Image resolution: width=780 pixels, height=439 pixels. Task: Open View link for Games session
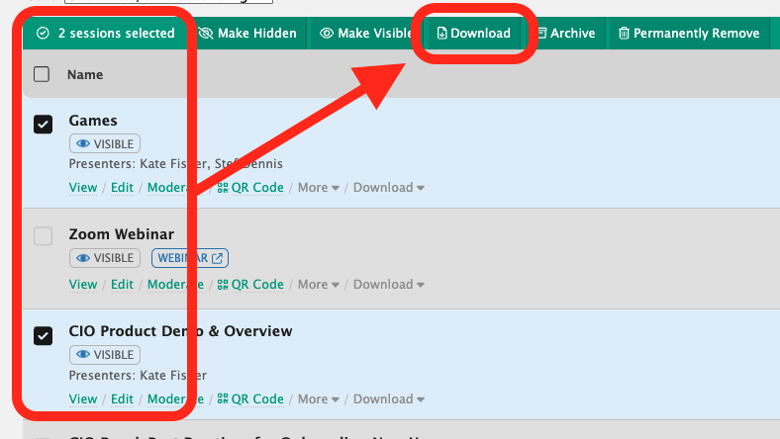coord(83,188)
